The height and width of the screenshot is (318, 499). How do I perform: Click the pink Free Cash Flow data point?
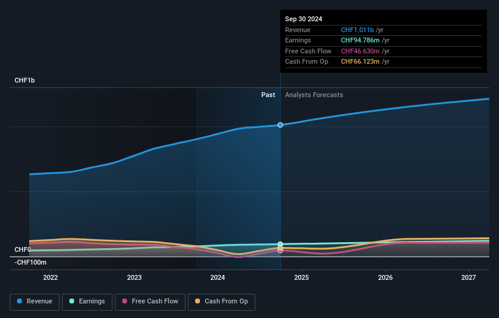(x=280, y=251)
